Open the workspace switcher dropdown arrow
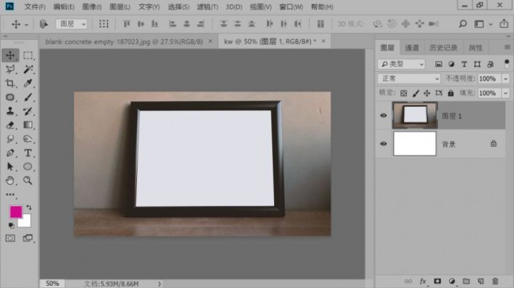The image size is (514, 288). pos(491,24)
